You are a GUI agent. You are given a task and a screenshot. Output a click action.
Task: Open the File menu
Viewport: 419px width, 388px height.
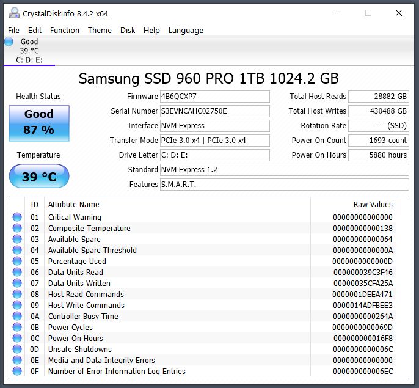(x=13, y=30)
